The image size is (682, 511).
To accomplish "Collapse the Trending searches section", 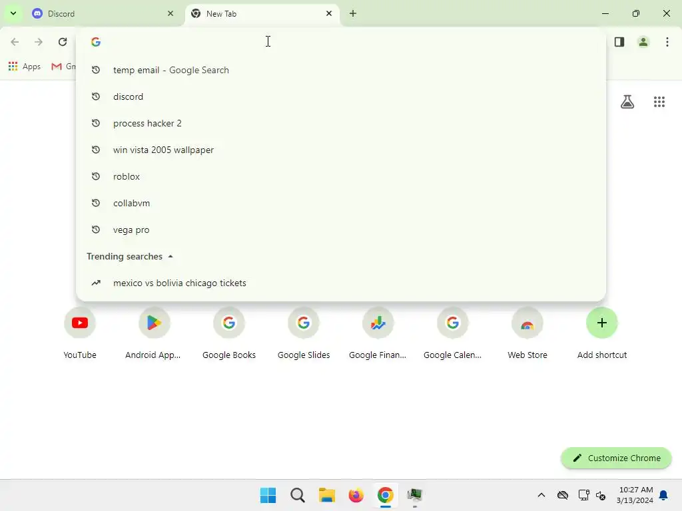I will tap(170, 256).
